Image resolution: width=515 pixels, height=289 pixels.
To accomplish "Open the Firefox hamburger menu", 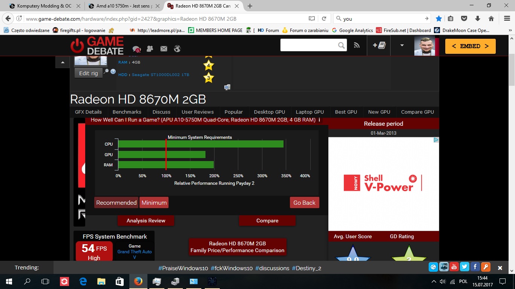I will coord(507,18).
